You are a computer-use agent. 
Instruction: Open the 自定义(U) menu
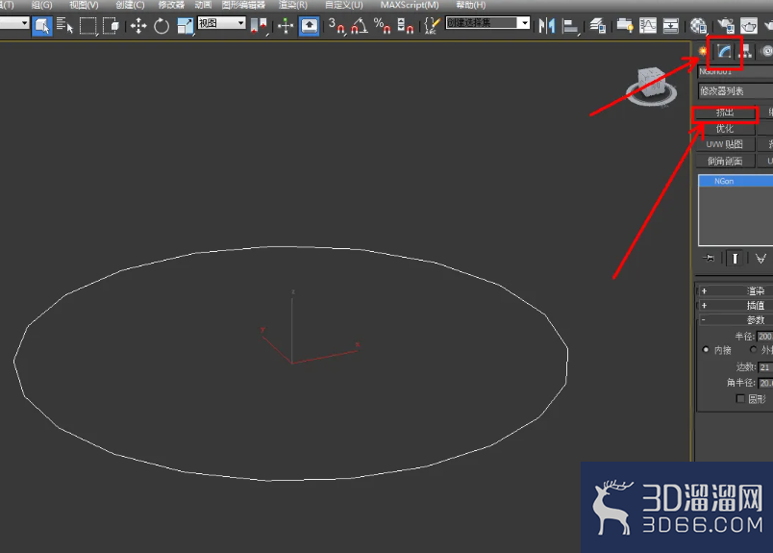click(x=343, y=5)
